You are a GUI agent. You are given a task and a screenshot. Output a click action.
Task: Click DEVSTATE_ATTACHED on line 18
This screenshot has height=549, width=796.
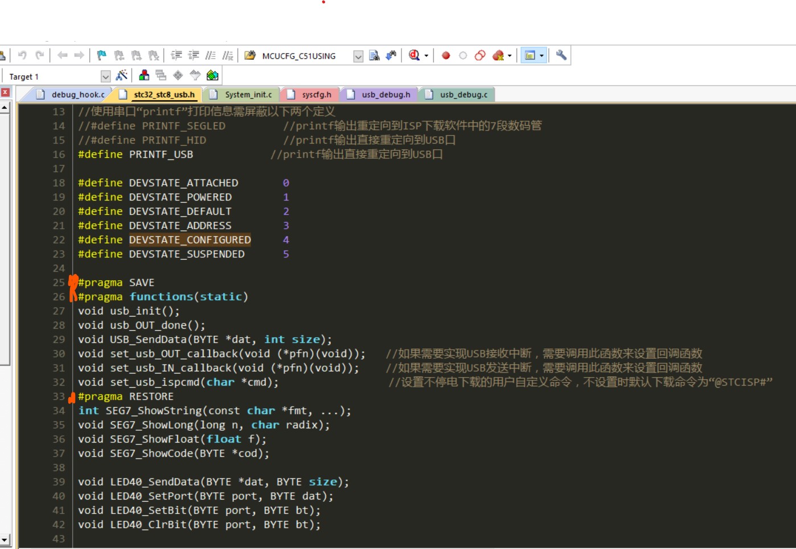[x=183, y=183]
